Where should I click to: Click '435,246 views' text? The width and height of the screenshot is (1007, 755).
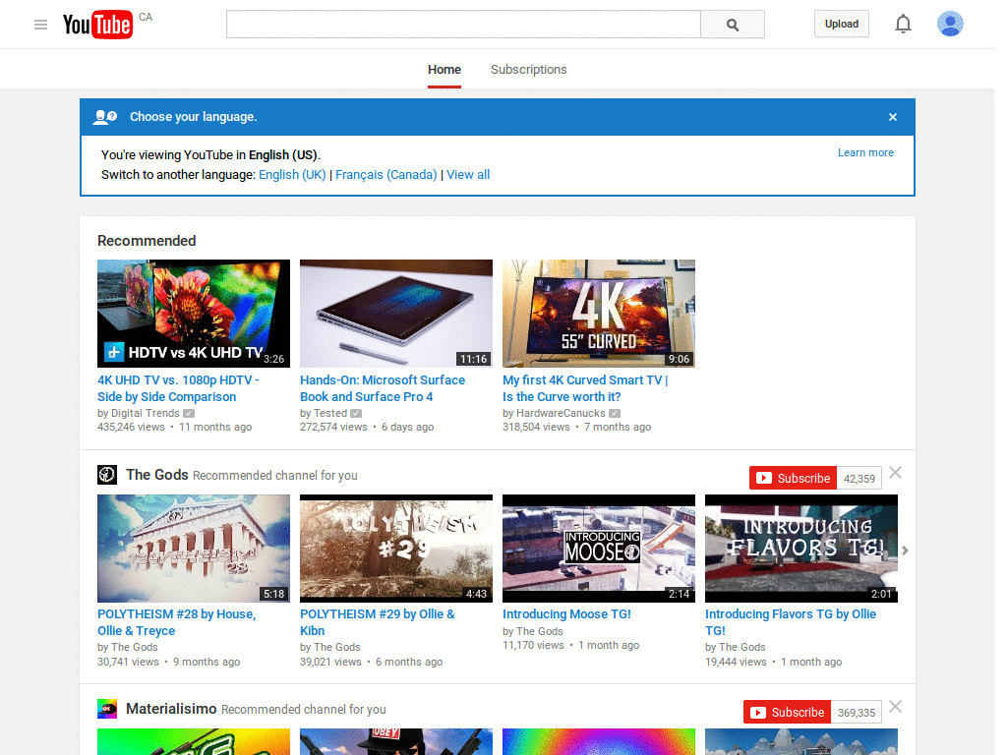131,427
